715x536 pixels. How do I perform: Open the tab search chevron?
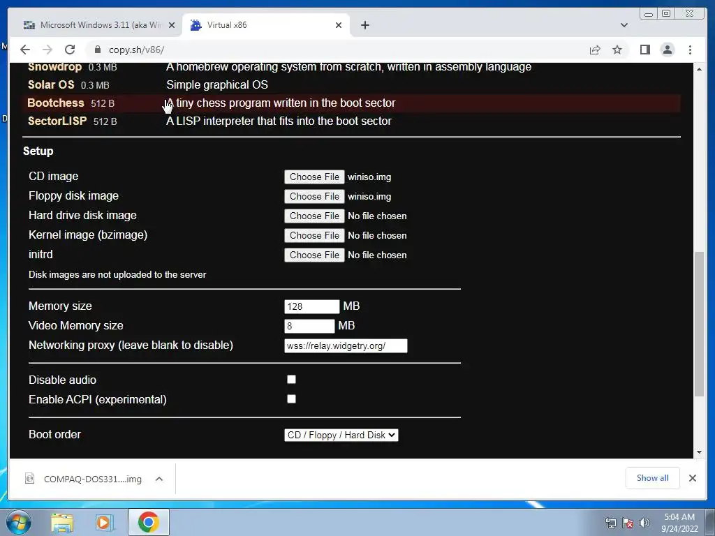coord(624,25)
